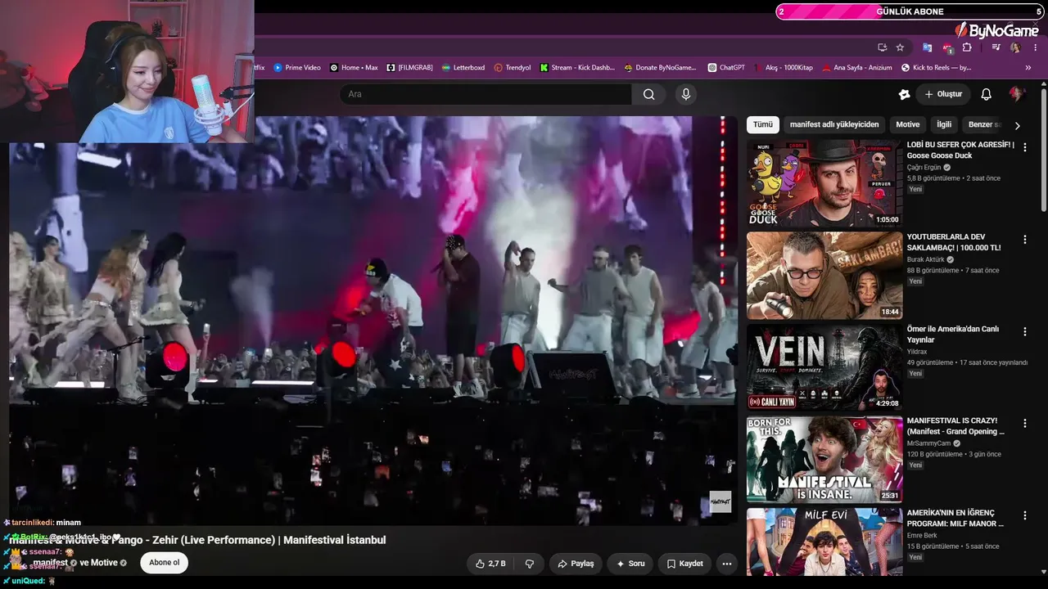
Task: Open Burak Aktürk channel name
Action: click(x=925, y=259)
